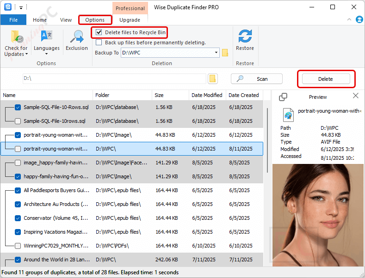This screenshot has height=278, width=365.
Task: Click the 7/11/2025 date modified cell
Action: [x=204, y=260]
